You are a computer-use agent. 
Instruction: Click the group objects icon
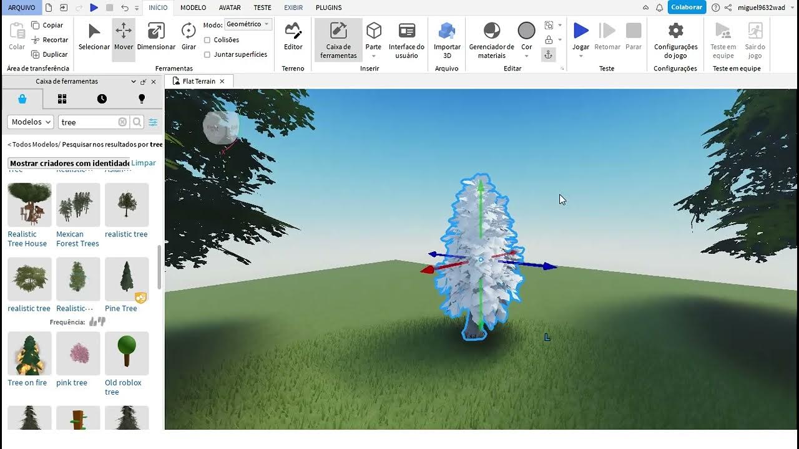tap(549, 25)
